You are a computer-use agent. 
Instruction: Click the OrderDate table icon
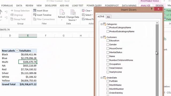(104, 78)
